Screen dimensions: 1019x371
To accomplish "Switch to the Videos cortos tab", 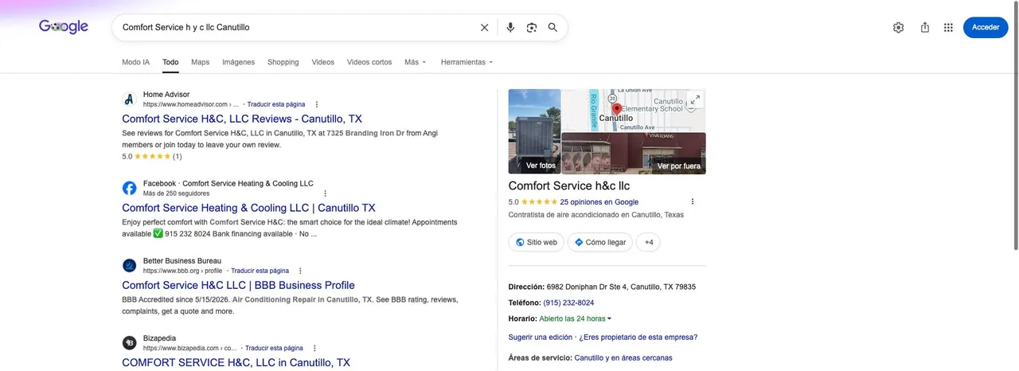I will 369,62.
